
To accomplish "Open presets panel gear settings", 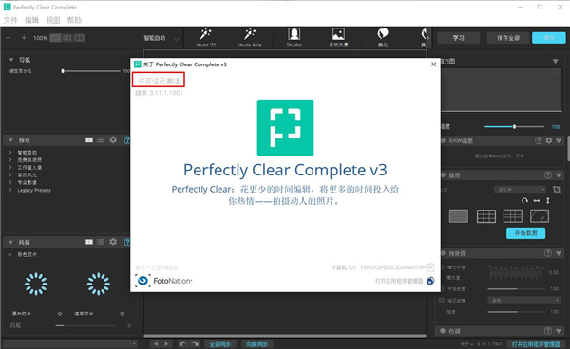I will coord(113,139).
